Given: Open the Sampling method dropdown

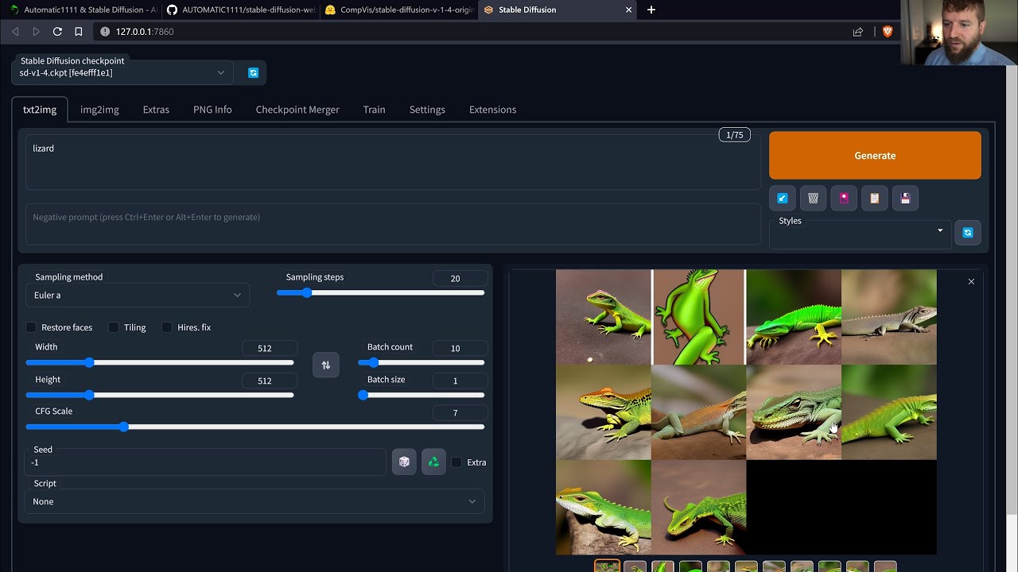Looking at the screenshot, I should pyautogui.click(x=138, y=296).
